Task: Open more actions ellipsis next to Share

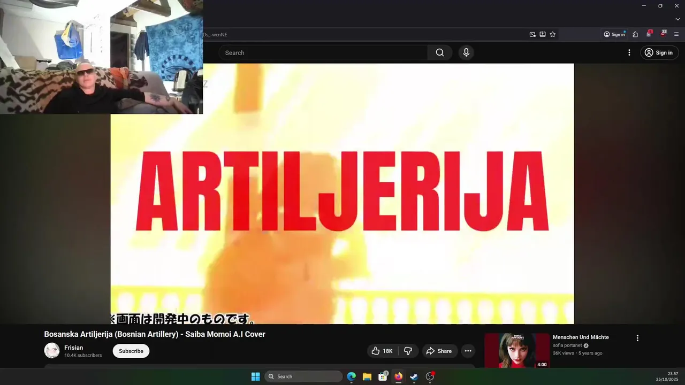Action: 468,351
